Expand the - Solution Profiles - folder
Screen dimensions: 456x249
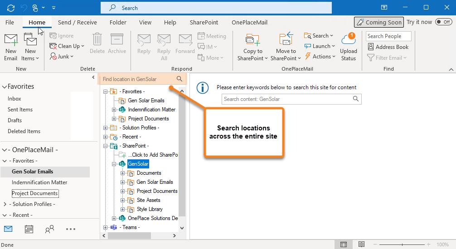[x=5, y=204]
